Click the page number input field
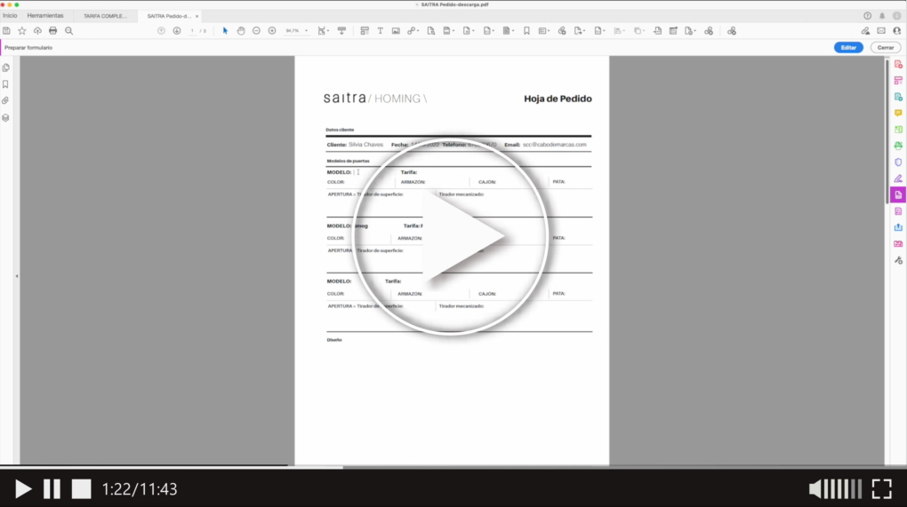 192,30
